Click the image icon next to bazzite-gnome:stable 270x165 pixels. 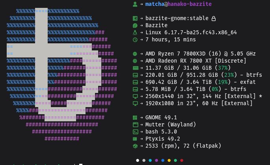pos(135,19)
